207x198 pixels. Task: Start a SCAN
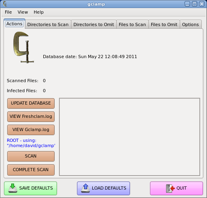(31, 156)
